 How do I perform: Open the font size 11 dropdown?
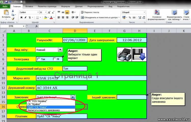[46, 12]
